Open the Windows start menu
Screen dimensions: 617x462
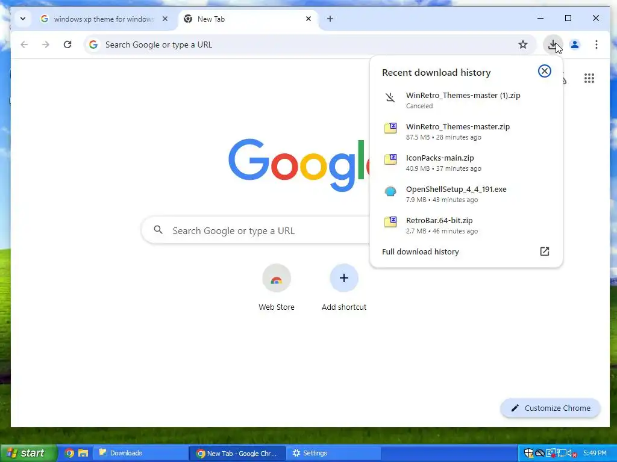click(28, 453)
